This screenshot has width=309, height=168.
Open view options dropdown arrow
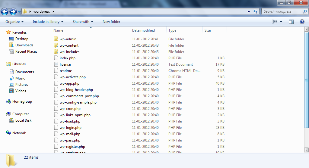pos(281,22)
